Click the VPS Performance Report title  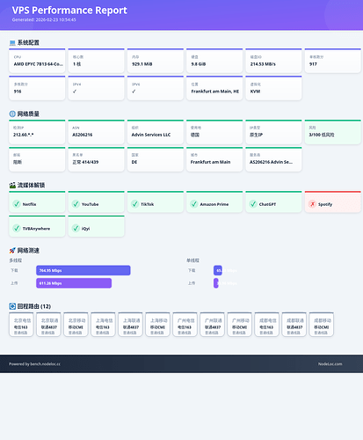(x=69, y=11)
